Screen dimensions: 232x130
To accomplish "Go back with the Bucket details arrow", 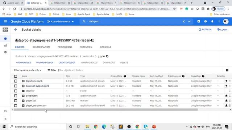I will [16, 30].
